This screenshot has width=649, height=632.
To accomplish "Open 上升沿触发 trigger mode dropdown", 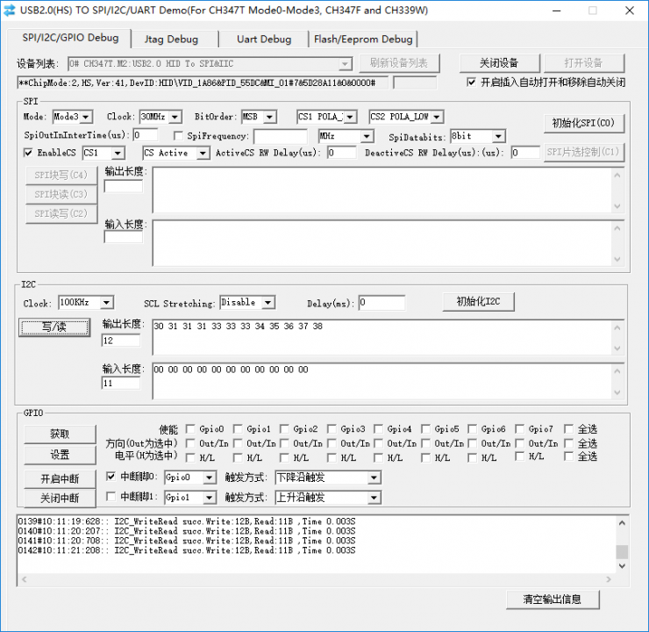I will (328, 498).
